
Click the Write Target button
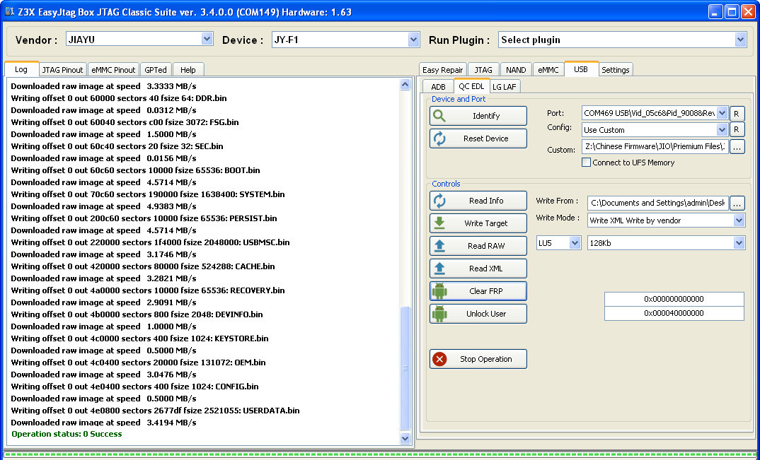click(x=478, y=223)
